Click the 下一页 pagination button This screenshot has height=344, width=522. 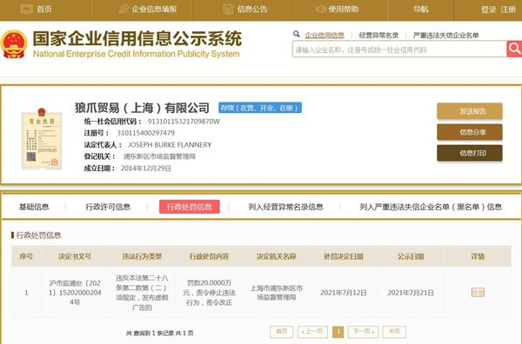pyautogui.click(x=363, y=331)
